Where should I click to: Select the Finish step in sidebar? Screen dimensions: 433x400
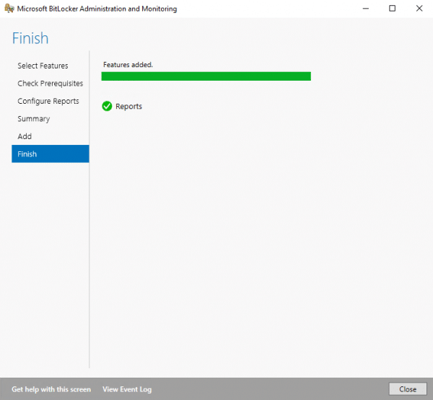coord(51,154)
